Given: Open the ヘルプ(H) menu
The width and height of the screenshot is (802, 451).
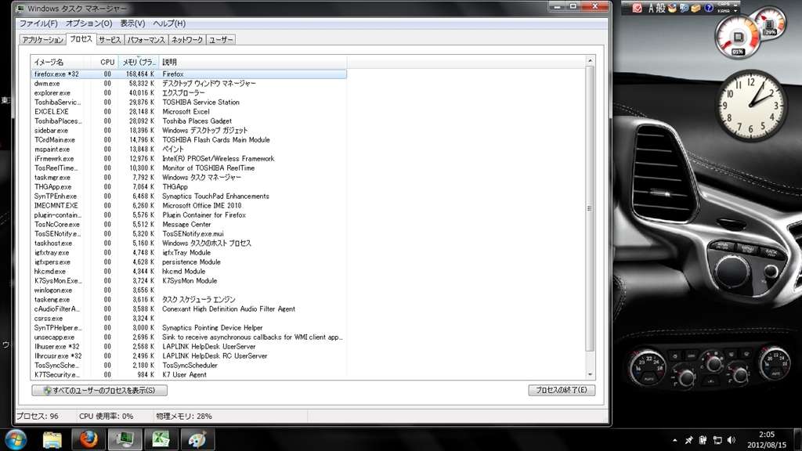Looking at the screenshot, I should coord(169,23).
